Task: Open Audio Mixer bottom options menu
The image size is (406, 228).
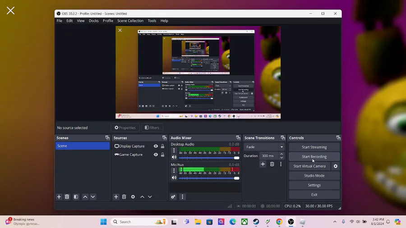Action: pyautogui.click(x=182, y=197)
